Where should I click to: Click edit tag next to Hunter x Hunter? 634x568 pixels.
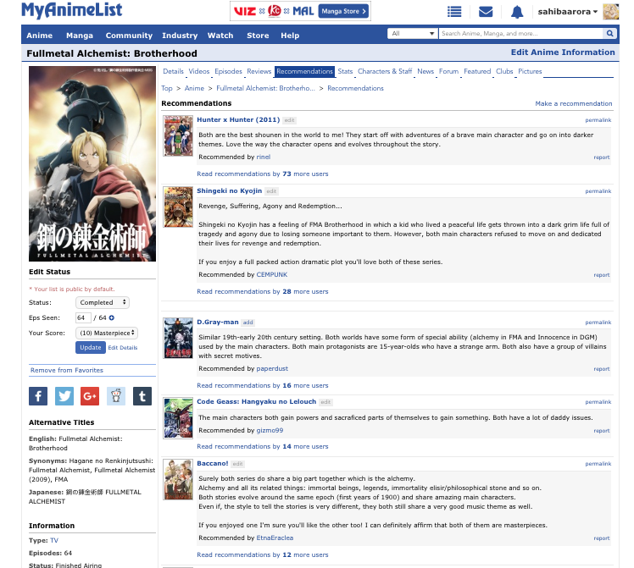289,120
